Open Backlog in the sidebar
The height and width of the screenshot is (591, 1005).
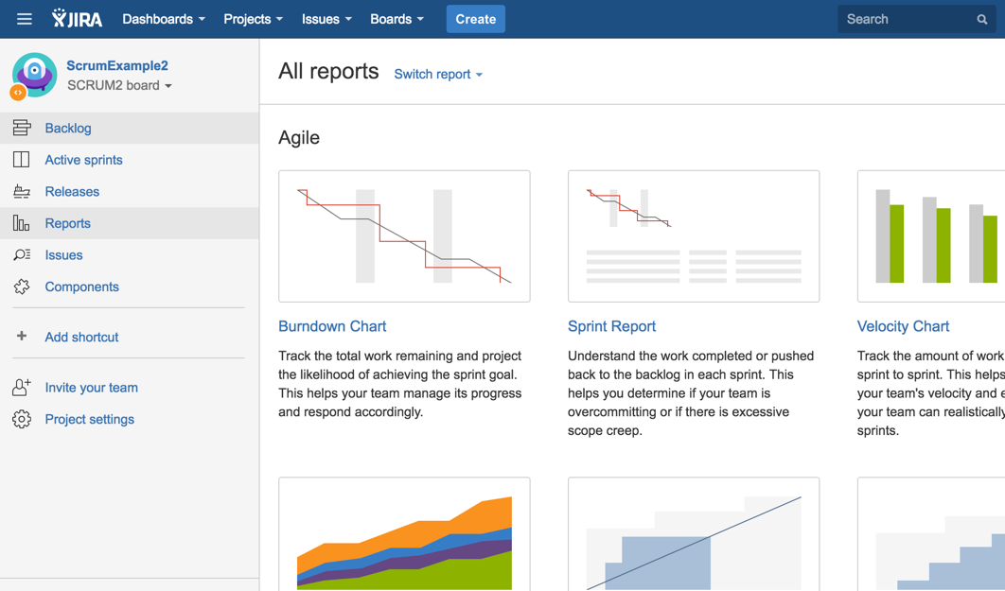(x=68, y=128)
